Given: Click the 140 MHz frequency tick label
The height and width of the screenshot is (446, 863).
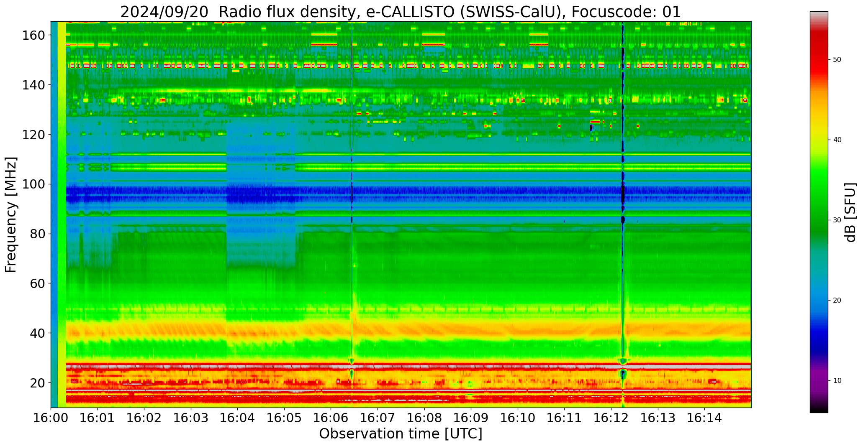Looking at the screenshot, I should 33,85.
